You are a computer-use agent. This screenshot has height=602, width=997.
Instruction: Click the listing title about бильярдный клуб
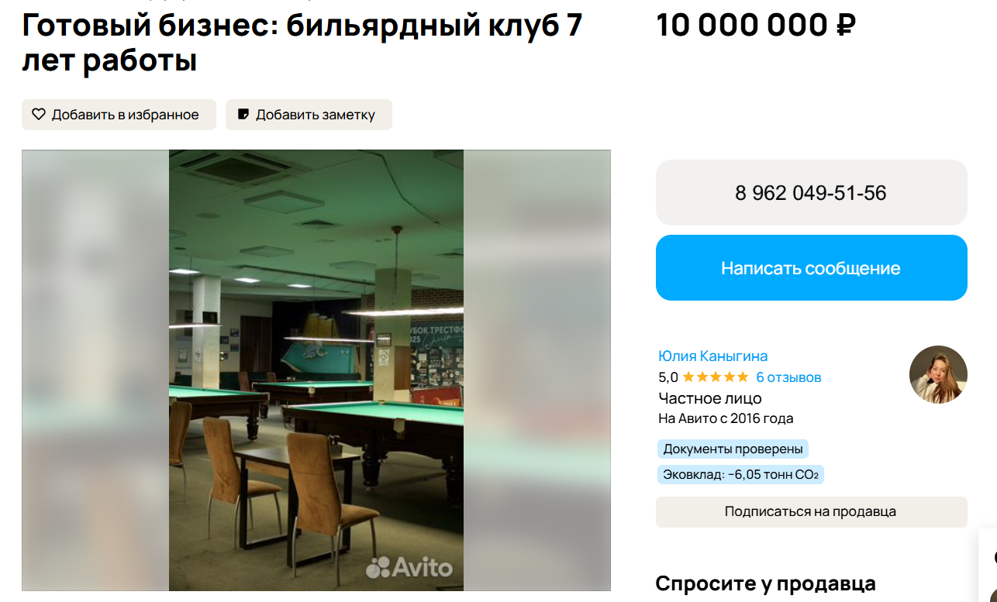coord(302,43)
